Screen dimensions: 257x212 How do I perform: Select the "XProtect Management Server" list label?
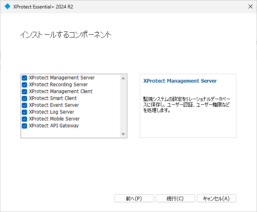click(62, 78)
